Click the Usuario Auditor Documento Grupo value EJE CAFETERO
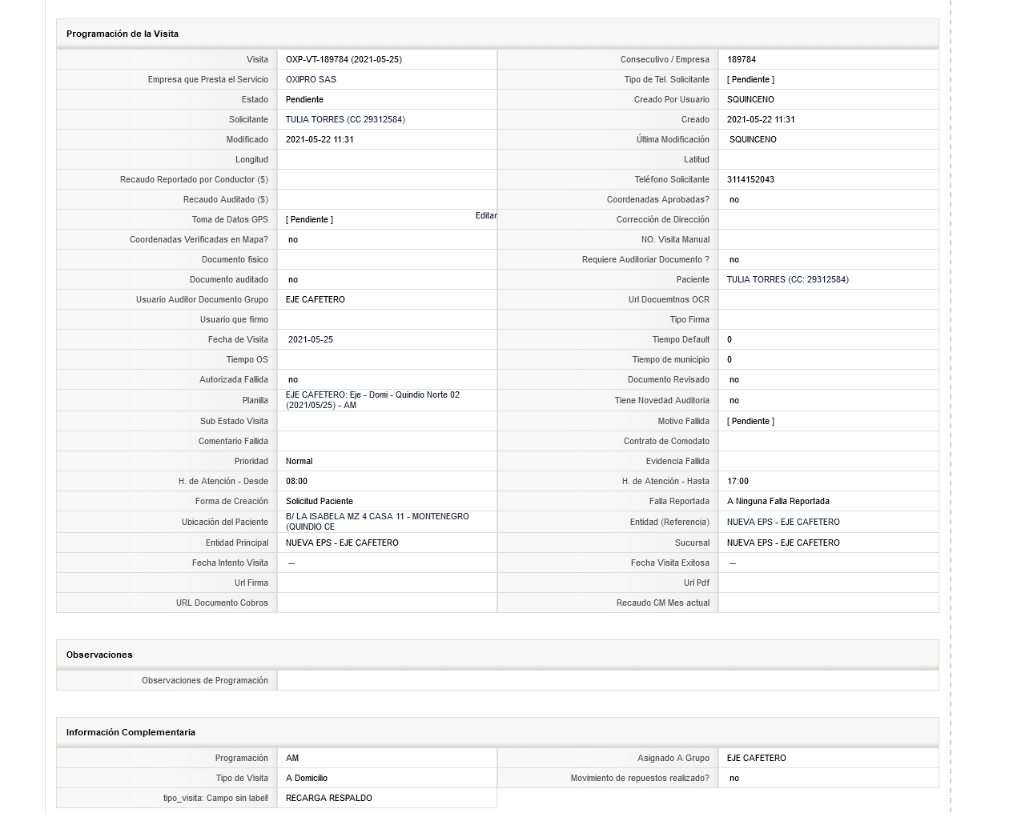 [316, 299]
